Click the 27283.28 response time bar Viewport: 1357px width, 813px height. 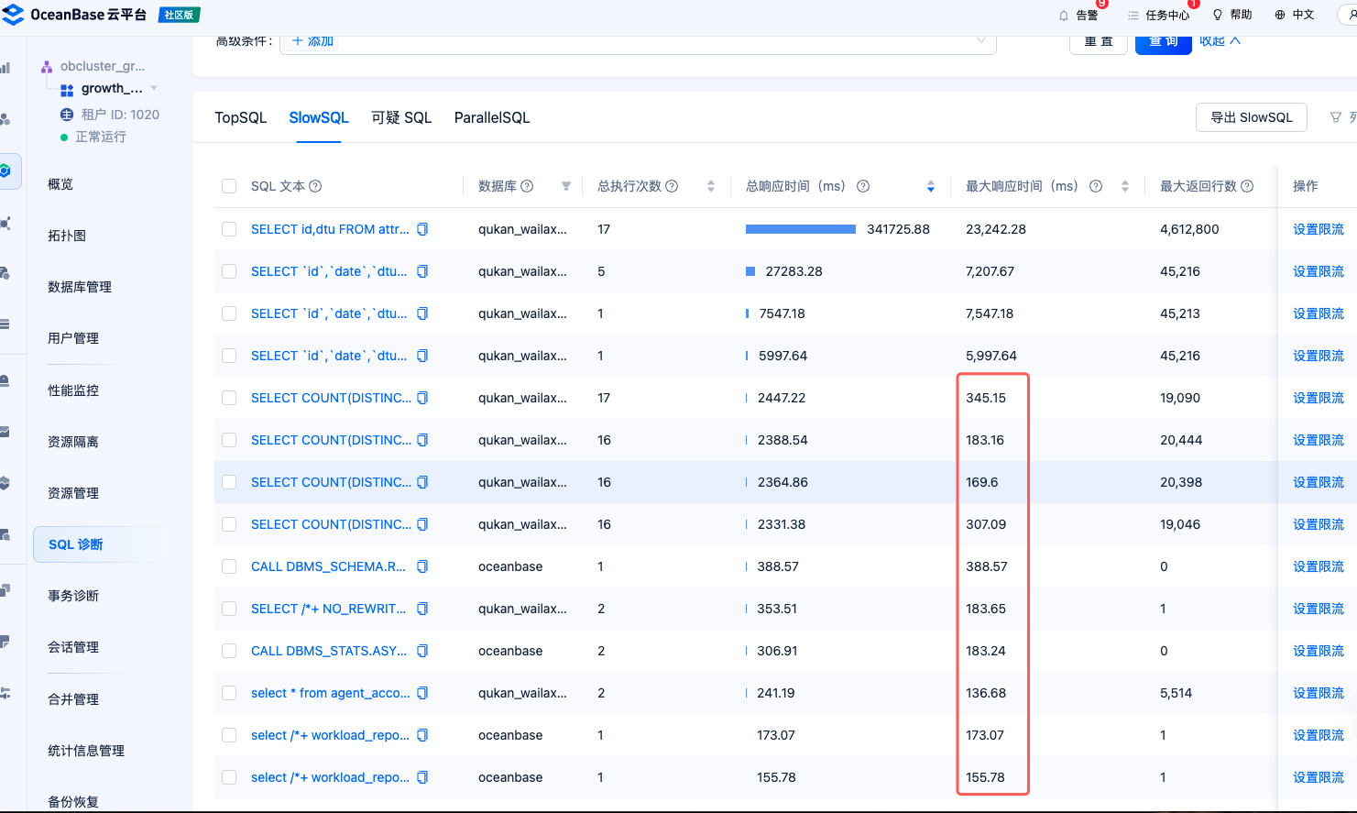(750, 271)
